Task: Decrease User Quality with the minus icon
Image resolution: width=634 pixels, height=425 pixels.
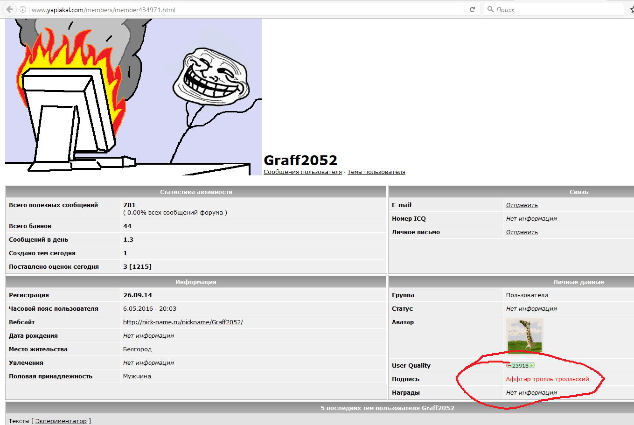Action: (509, 366)
